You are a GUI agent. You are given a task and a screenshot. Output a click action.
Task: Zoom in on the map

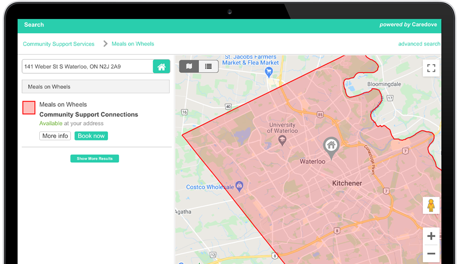[431, 236]
